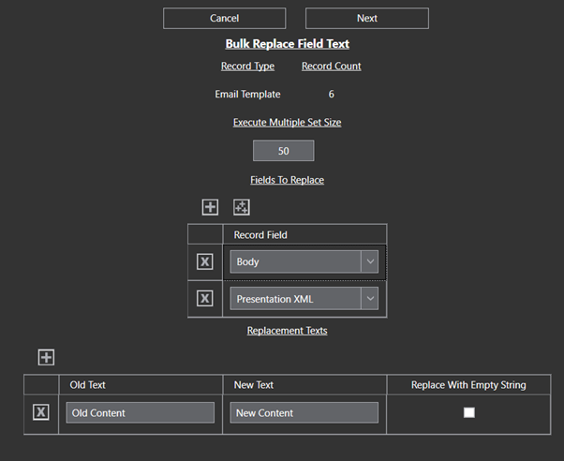Expand the Presentation XML dropdown

point(369,299)
